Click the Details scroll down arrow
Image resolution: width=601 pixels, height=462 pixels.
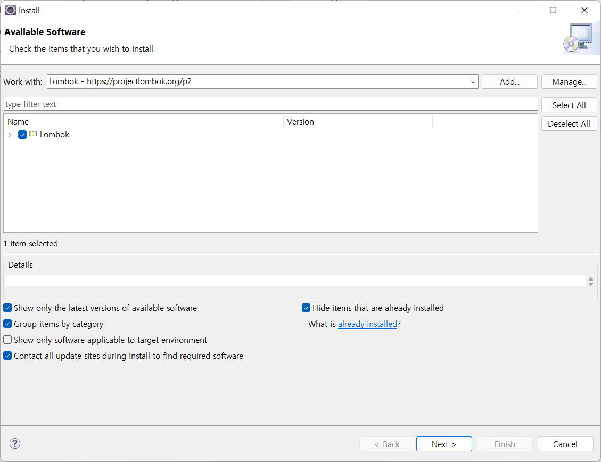591,284
